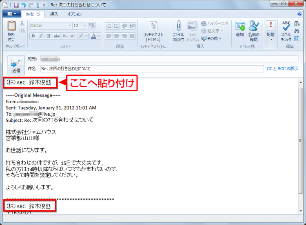Click the large Paste (貼り付け) clipboard icon

point(11,26)
